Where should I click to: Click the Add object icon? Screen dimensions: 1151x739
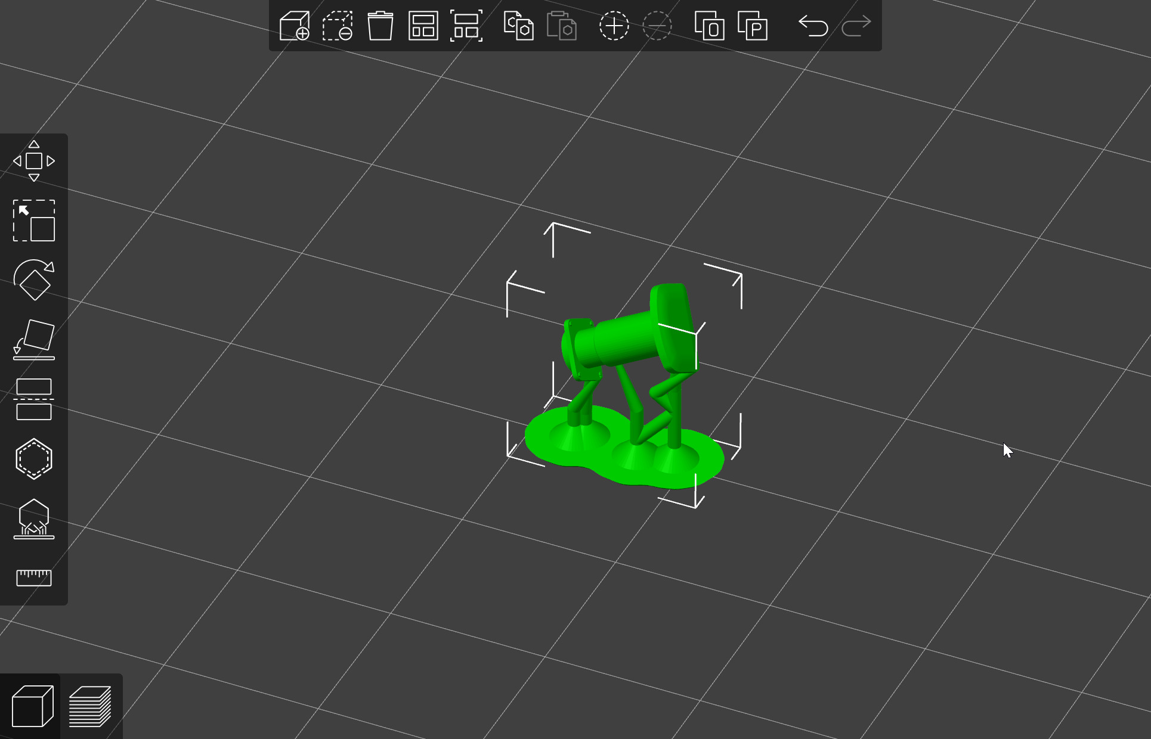coord(295,26)
